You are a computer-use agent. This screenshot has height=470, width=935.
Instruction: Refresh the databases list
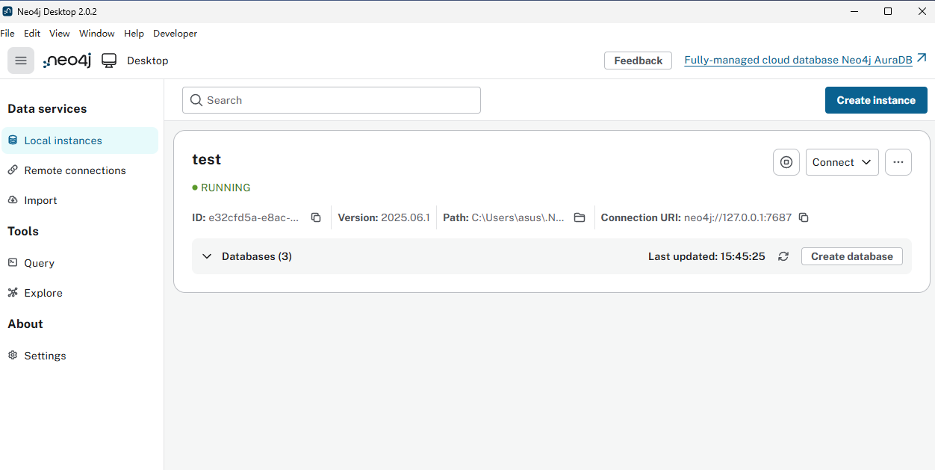pyautogui.click(x=783, y=256)
